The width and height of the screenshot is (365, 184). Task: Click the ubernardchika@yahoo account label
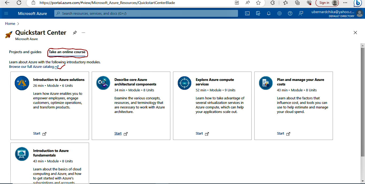[333, 12]
